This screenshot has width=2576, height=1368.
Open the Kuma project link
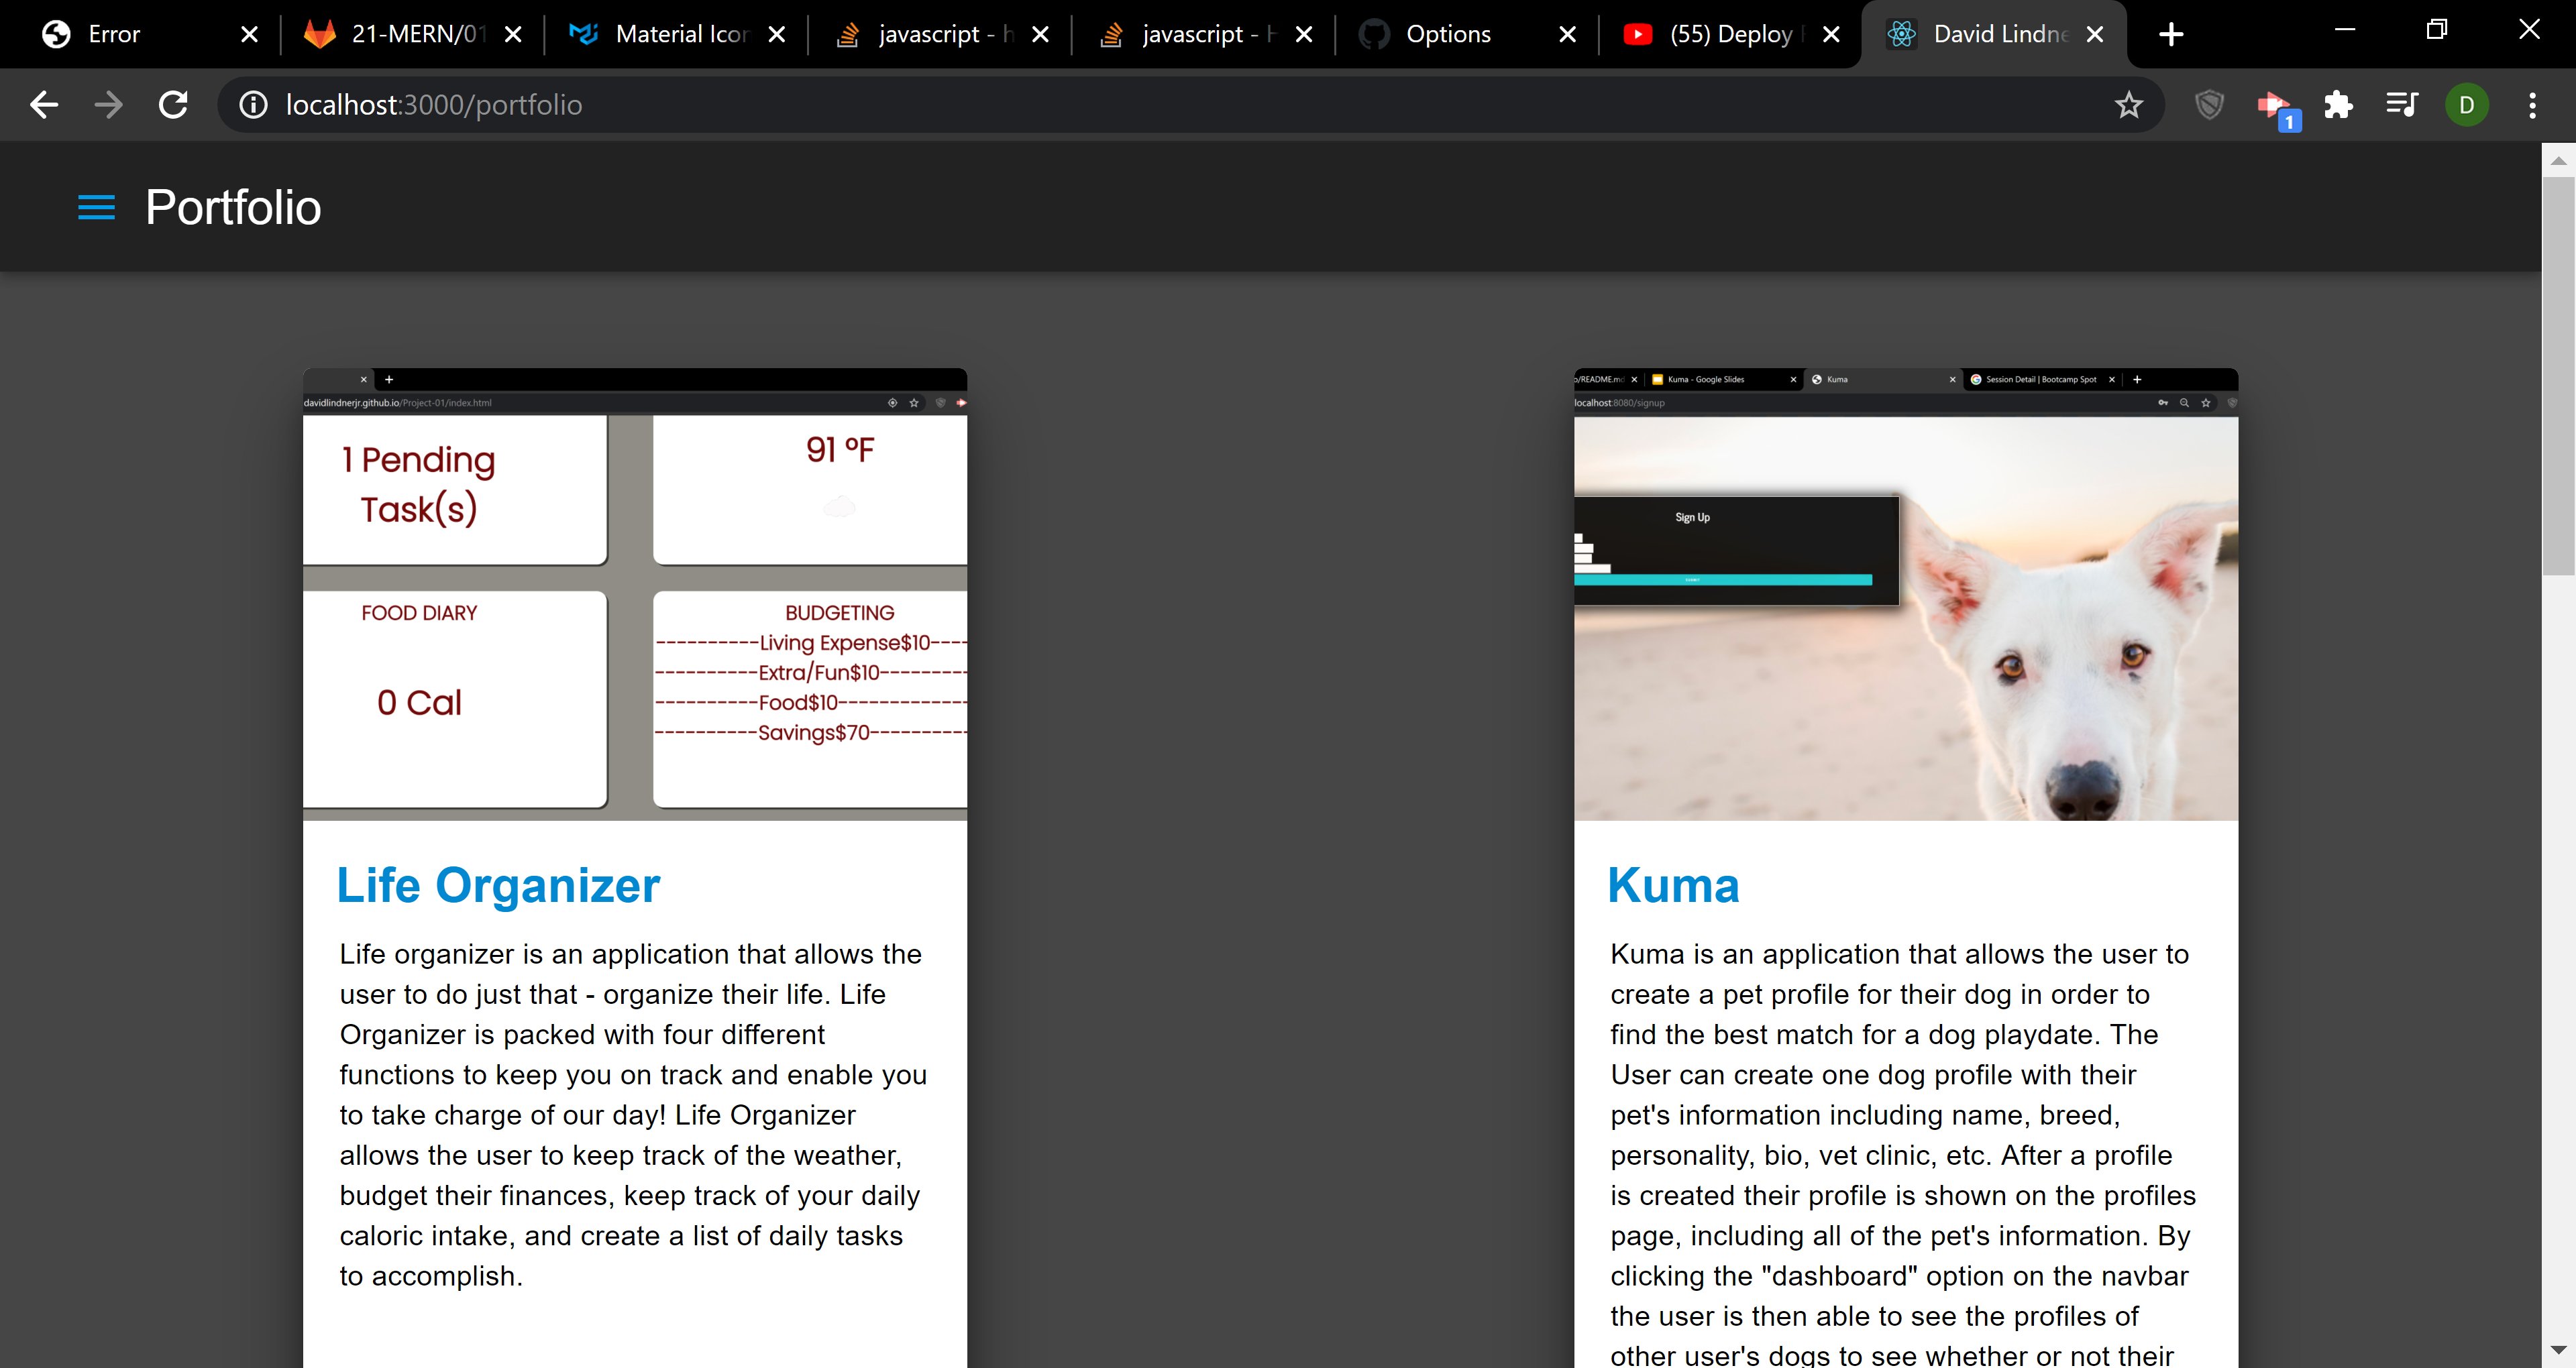coord(1672,885)
